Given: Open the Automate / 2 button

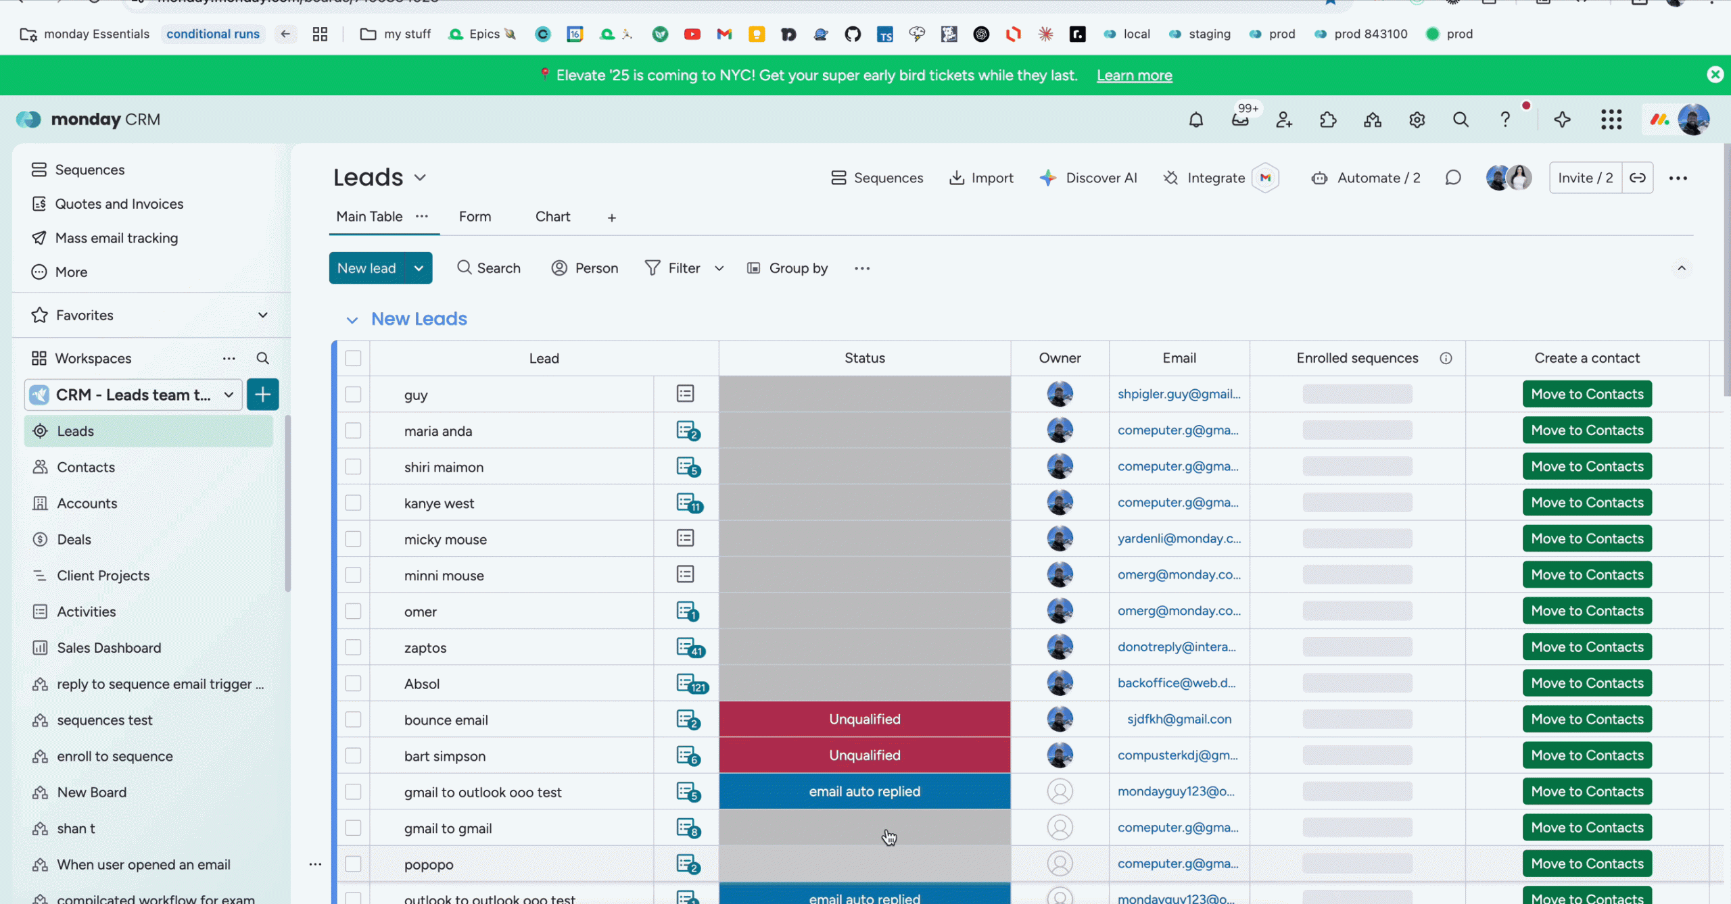Looking at the screenshot, I should [x=1367, y=178].
